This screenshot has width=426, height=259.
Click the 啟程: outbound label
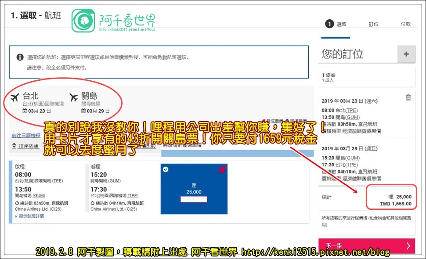(x=20, y=166)
